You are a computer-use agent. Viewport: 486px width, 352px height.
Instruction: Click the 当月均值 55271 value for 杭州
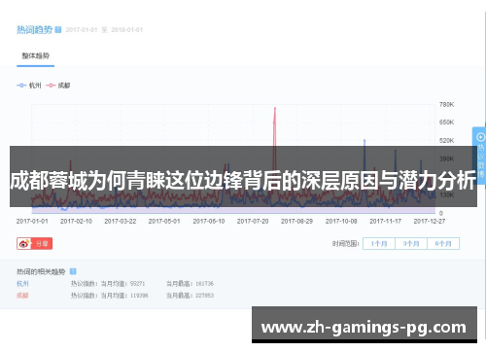[137, 284]
